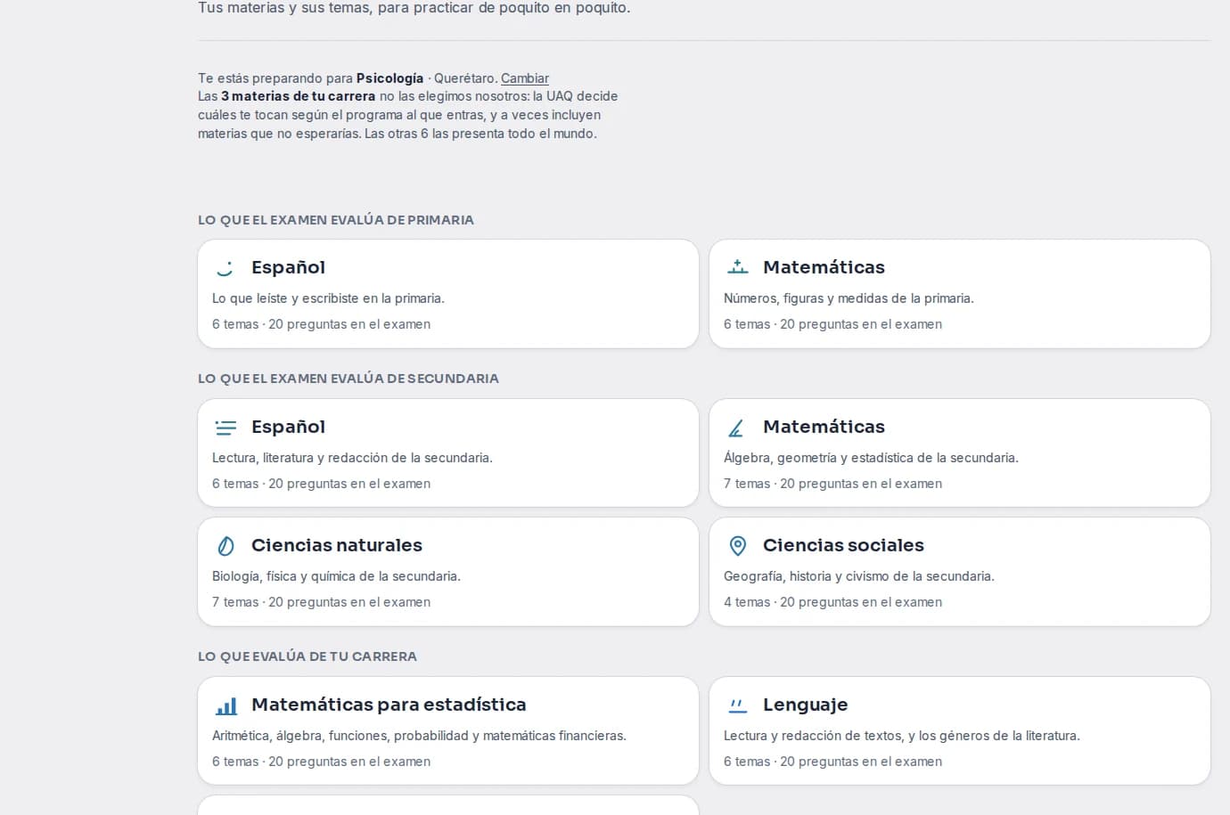Click '4 temas · 20 preguntas en el examen'

click(x=832, y=602)
